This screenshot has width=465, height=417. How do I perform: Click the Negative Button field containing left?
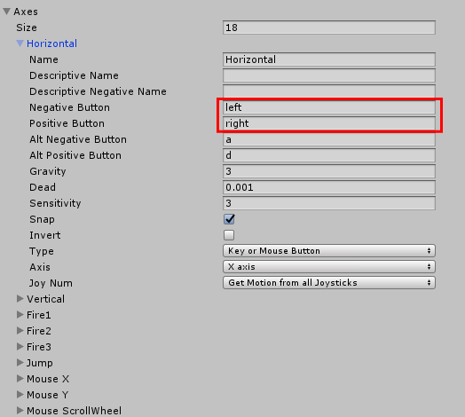(329, 107)
